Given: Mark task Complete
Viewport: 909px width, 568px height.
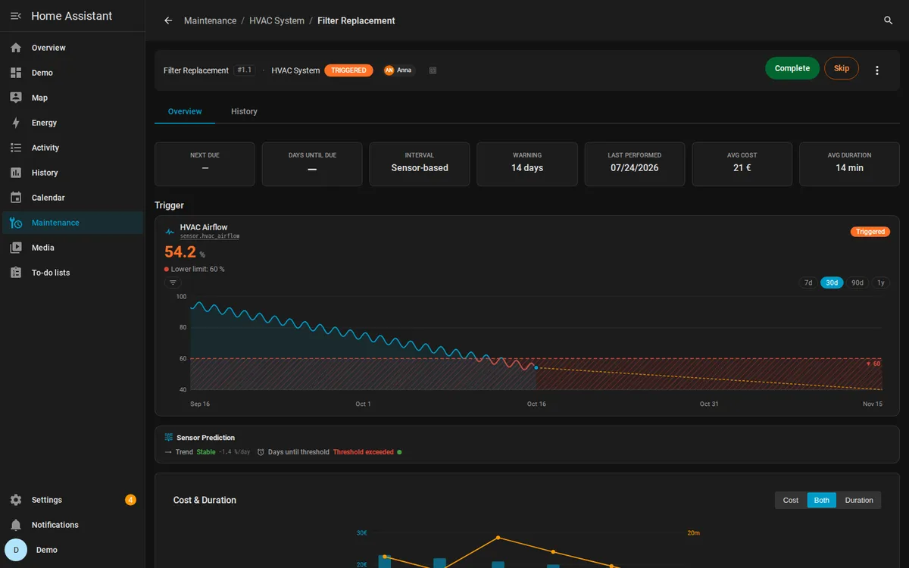Looking at the screenshot, I should (792, 68).
